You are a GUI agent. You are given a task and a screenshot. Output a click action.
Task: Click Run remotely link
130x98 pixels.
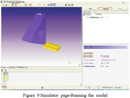105,56
